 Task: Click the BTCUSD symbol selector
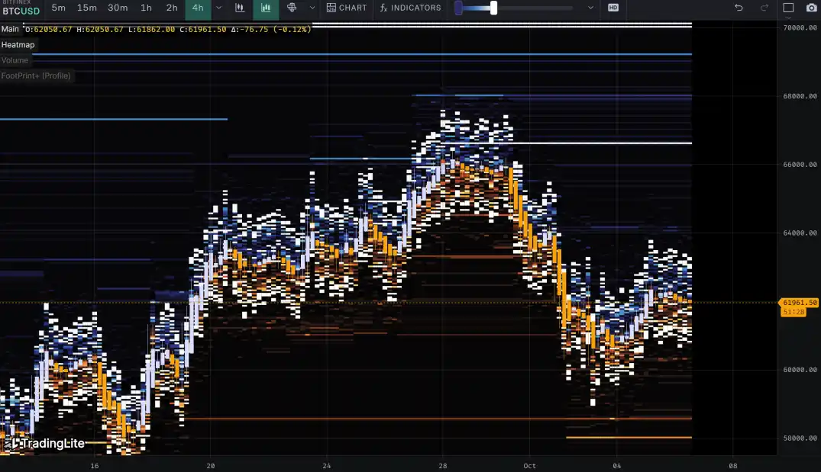pyautogui.click(x=21, y=11)
